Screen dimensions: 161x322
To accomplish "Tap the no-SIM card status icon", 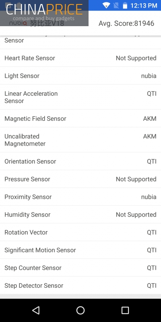I will coord(116,5).
